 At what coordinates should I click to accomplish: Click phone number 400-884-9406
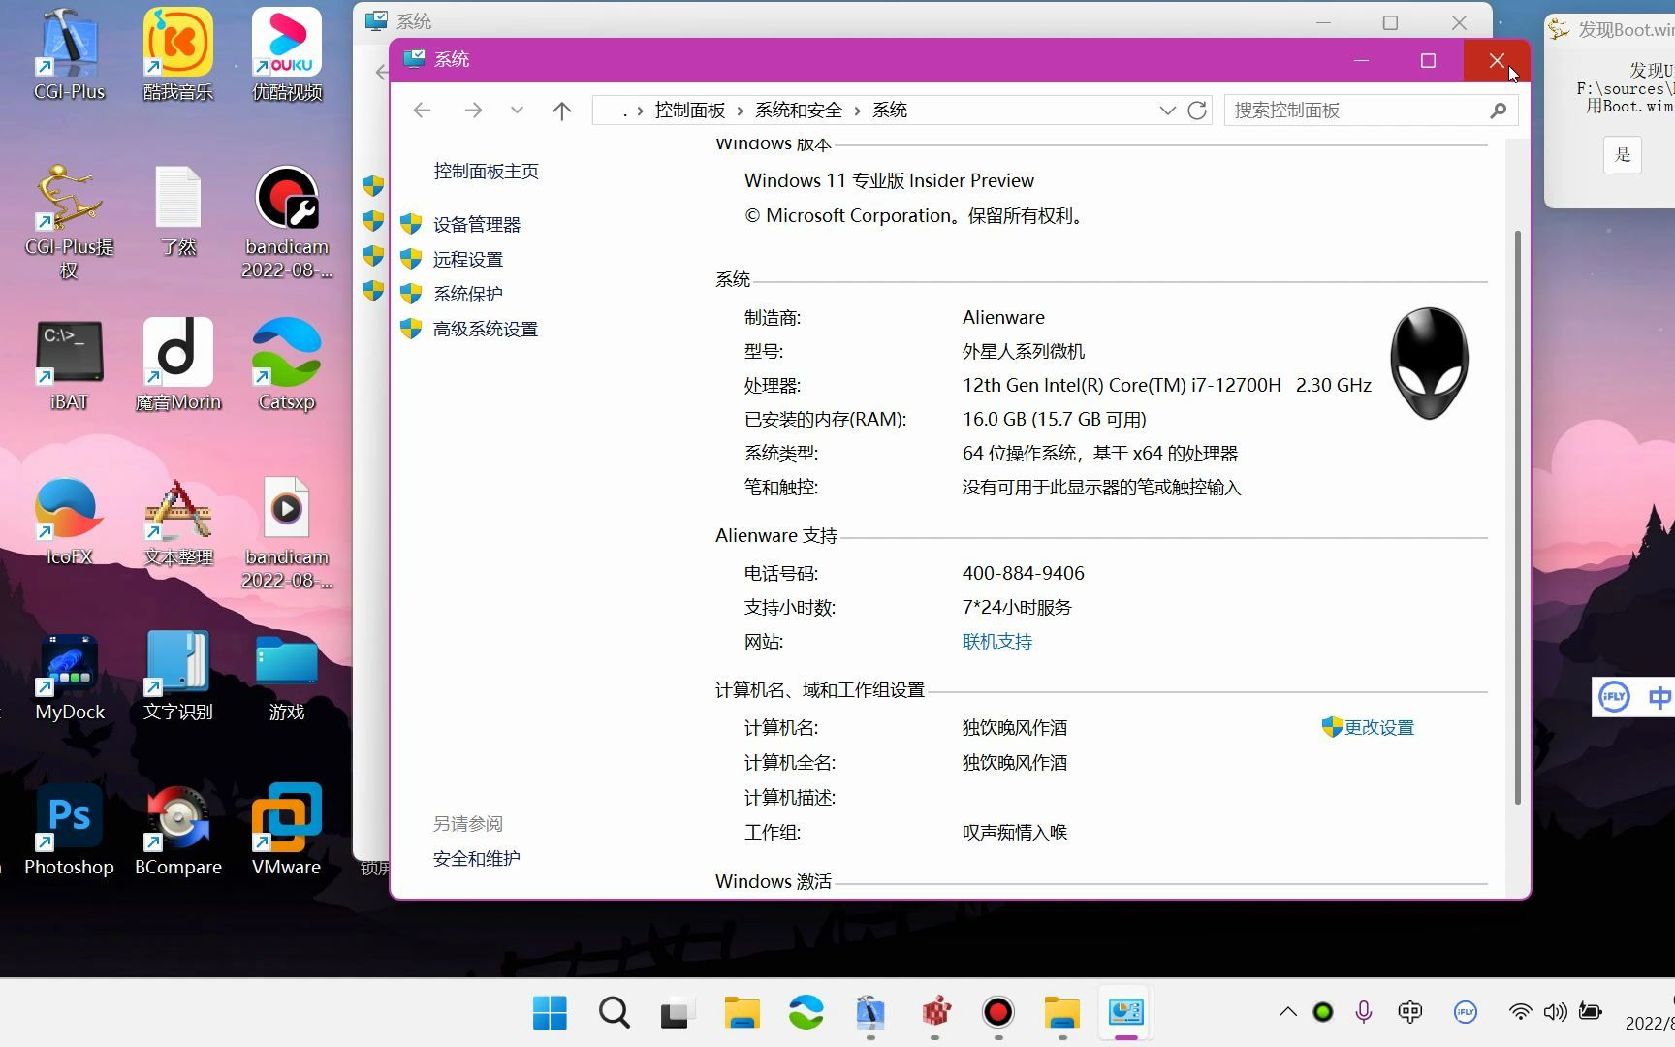pyautogui.click(x=1024, y=574)
